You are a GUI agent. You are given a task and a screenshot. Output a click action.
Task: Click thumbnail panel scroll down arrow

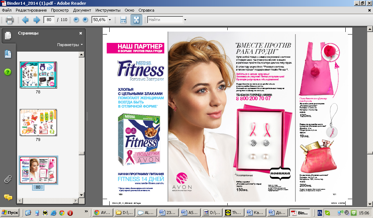81,195
